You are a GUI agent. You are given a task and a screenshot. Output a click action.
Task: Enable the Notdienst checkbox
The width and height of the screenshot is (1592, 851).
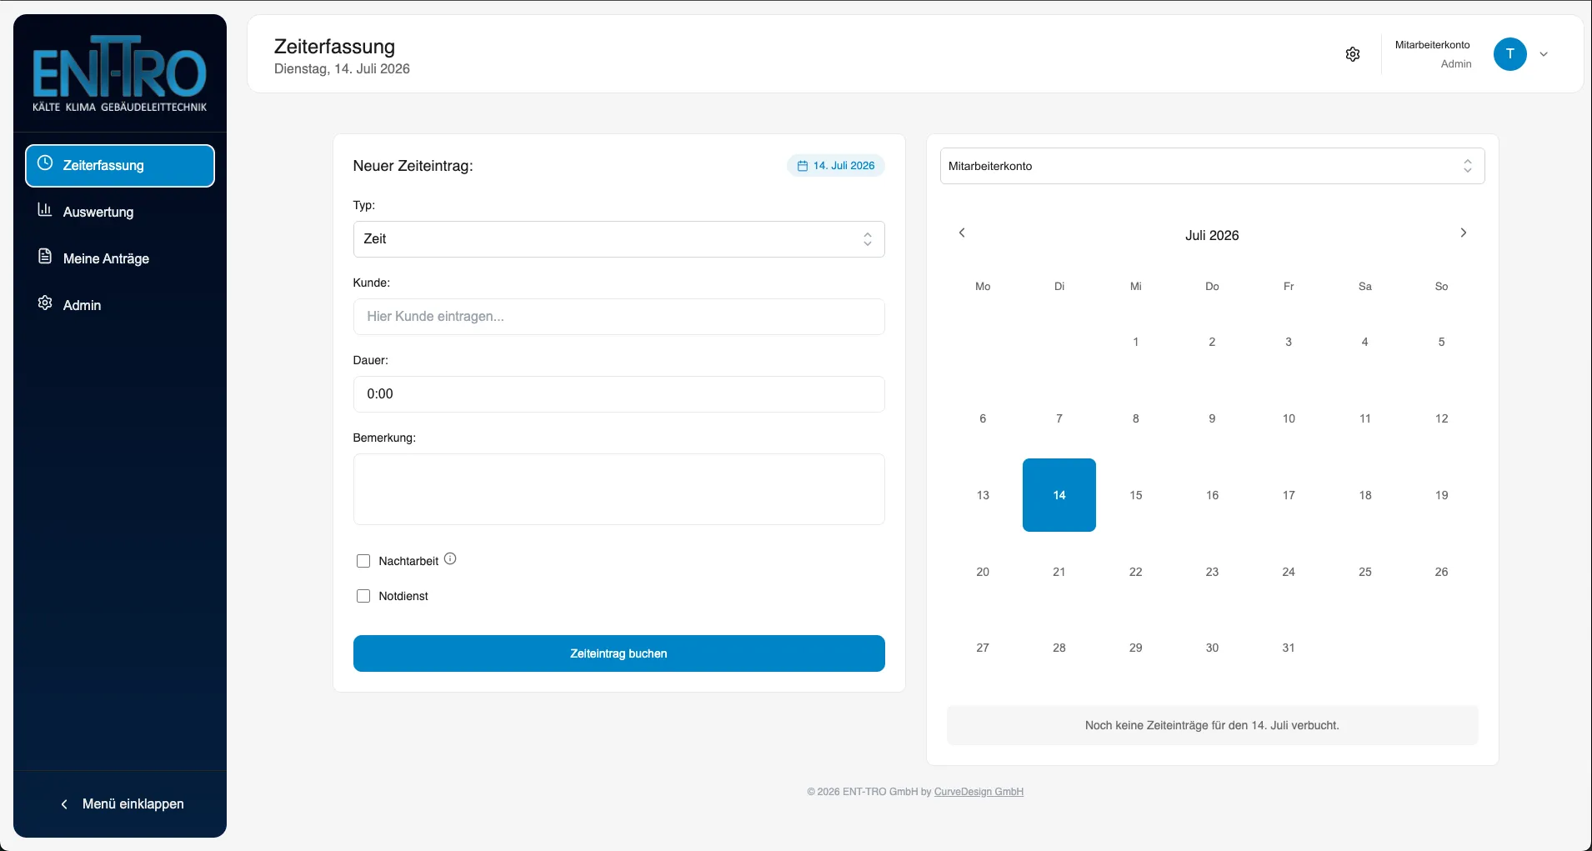tap(363, 596)
